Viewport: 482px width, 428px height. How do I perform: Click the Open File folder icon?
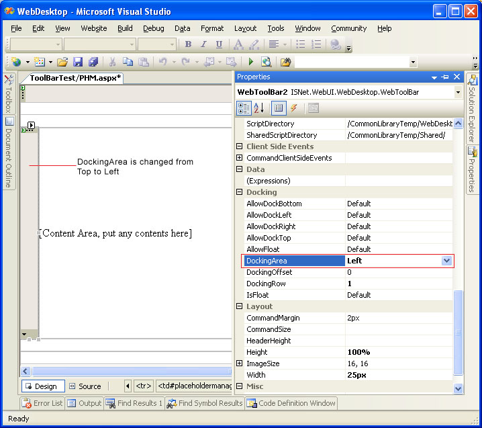point(62,62)
